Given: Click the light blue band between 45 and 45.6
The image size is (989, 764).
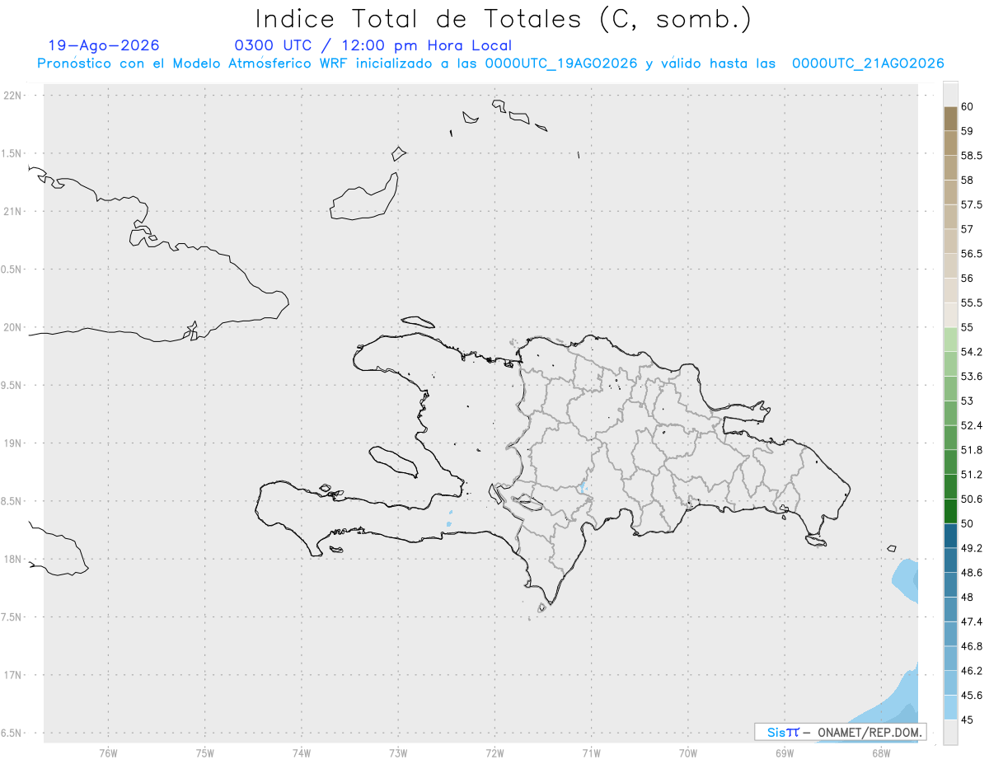Looking at the screenshot, I should pyautogui.click(x=950, y=707).
